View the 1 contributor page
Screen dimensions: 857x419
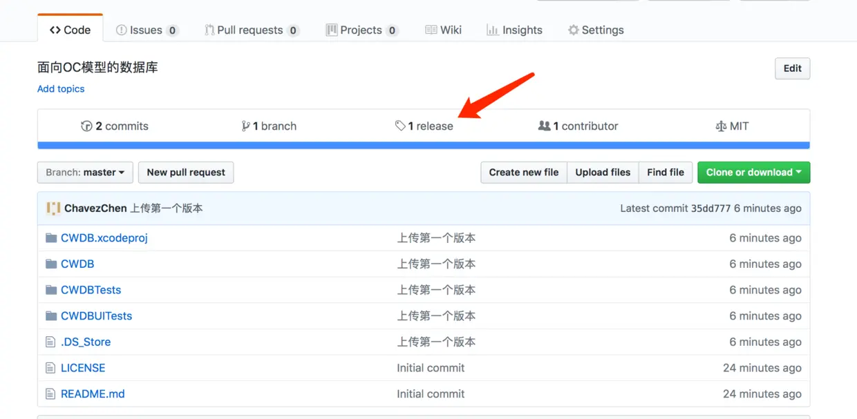point(578,126)
